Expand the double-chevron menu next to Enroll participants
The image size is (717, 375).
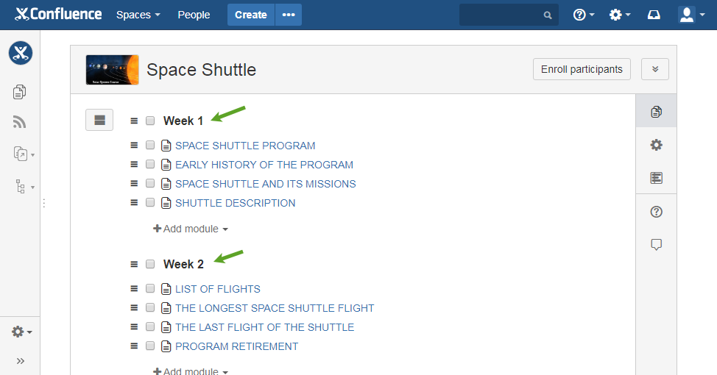pos(655,69)
